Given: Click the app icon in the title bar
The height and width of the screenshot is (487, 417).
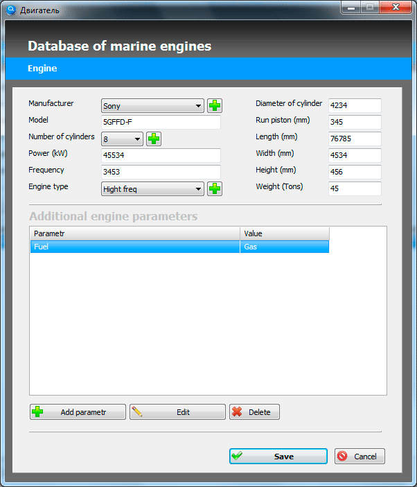Looking at the screenshot, I should 11,10.
